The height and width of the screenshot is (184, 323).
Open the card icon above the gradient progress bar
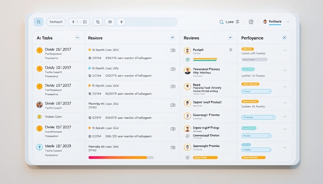[x=173, y=148]
